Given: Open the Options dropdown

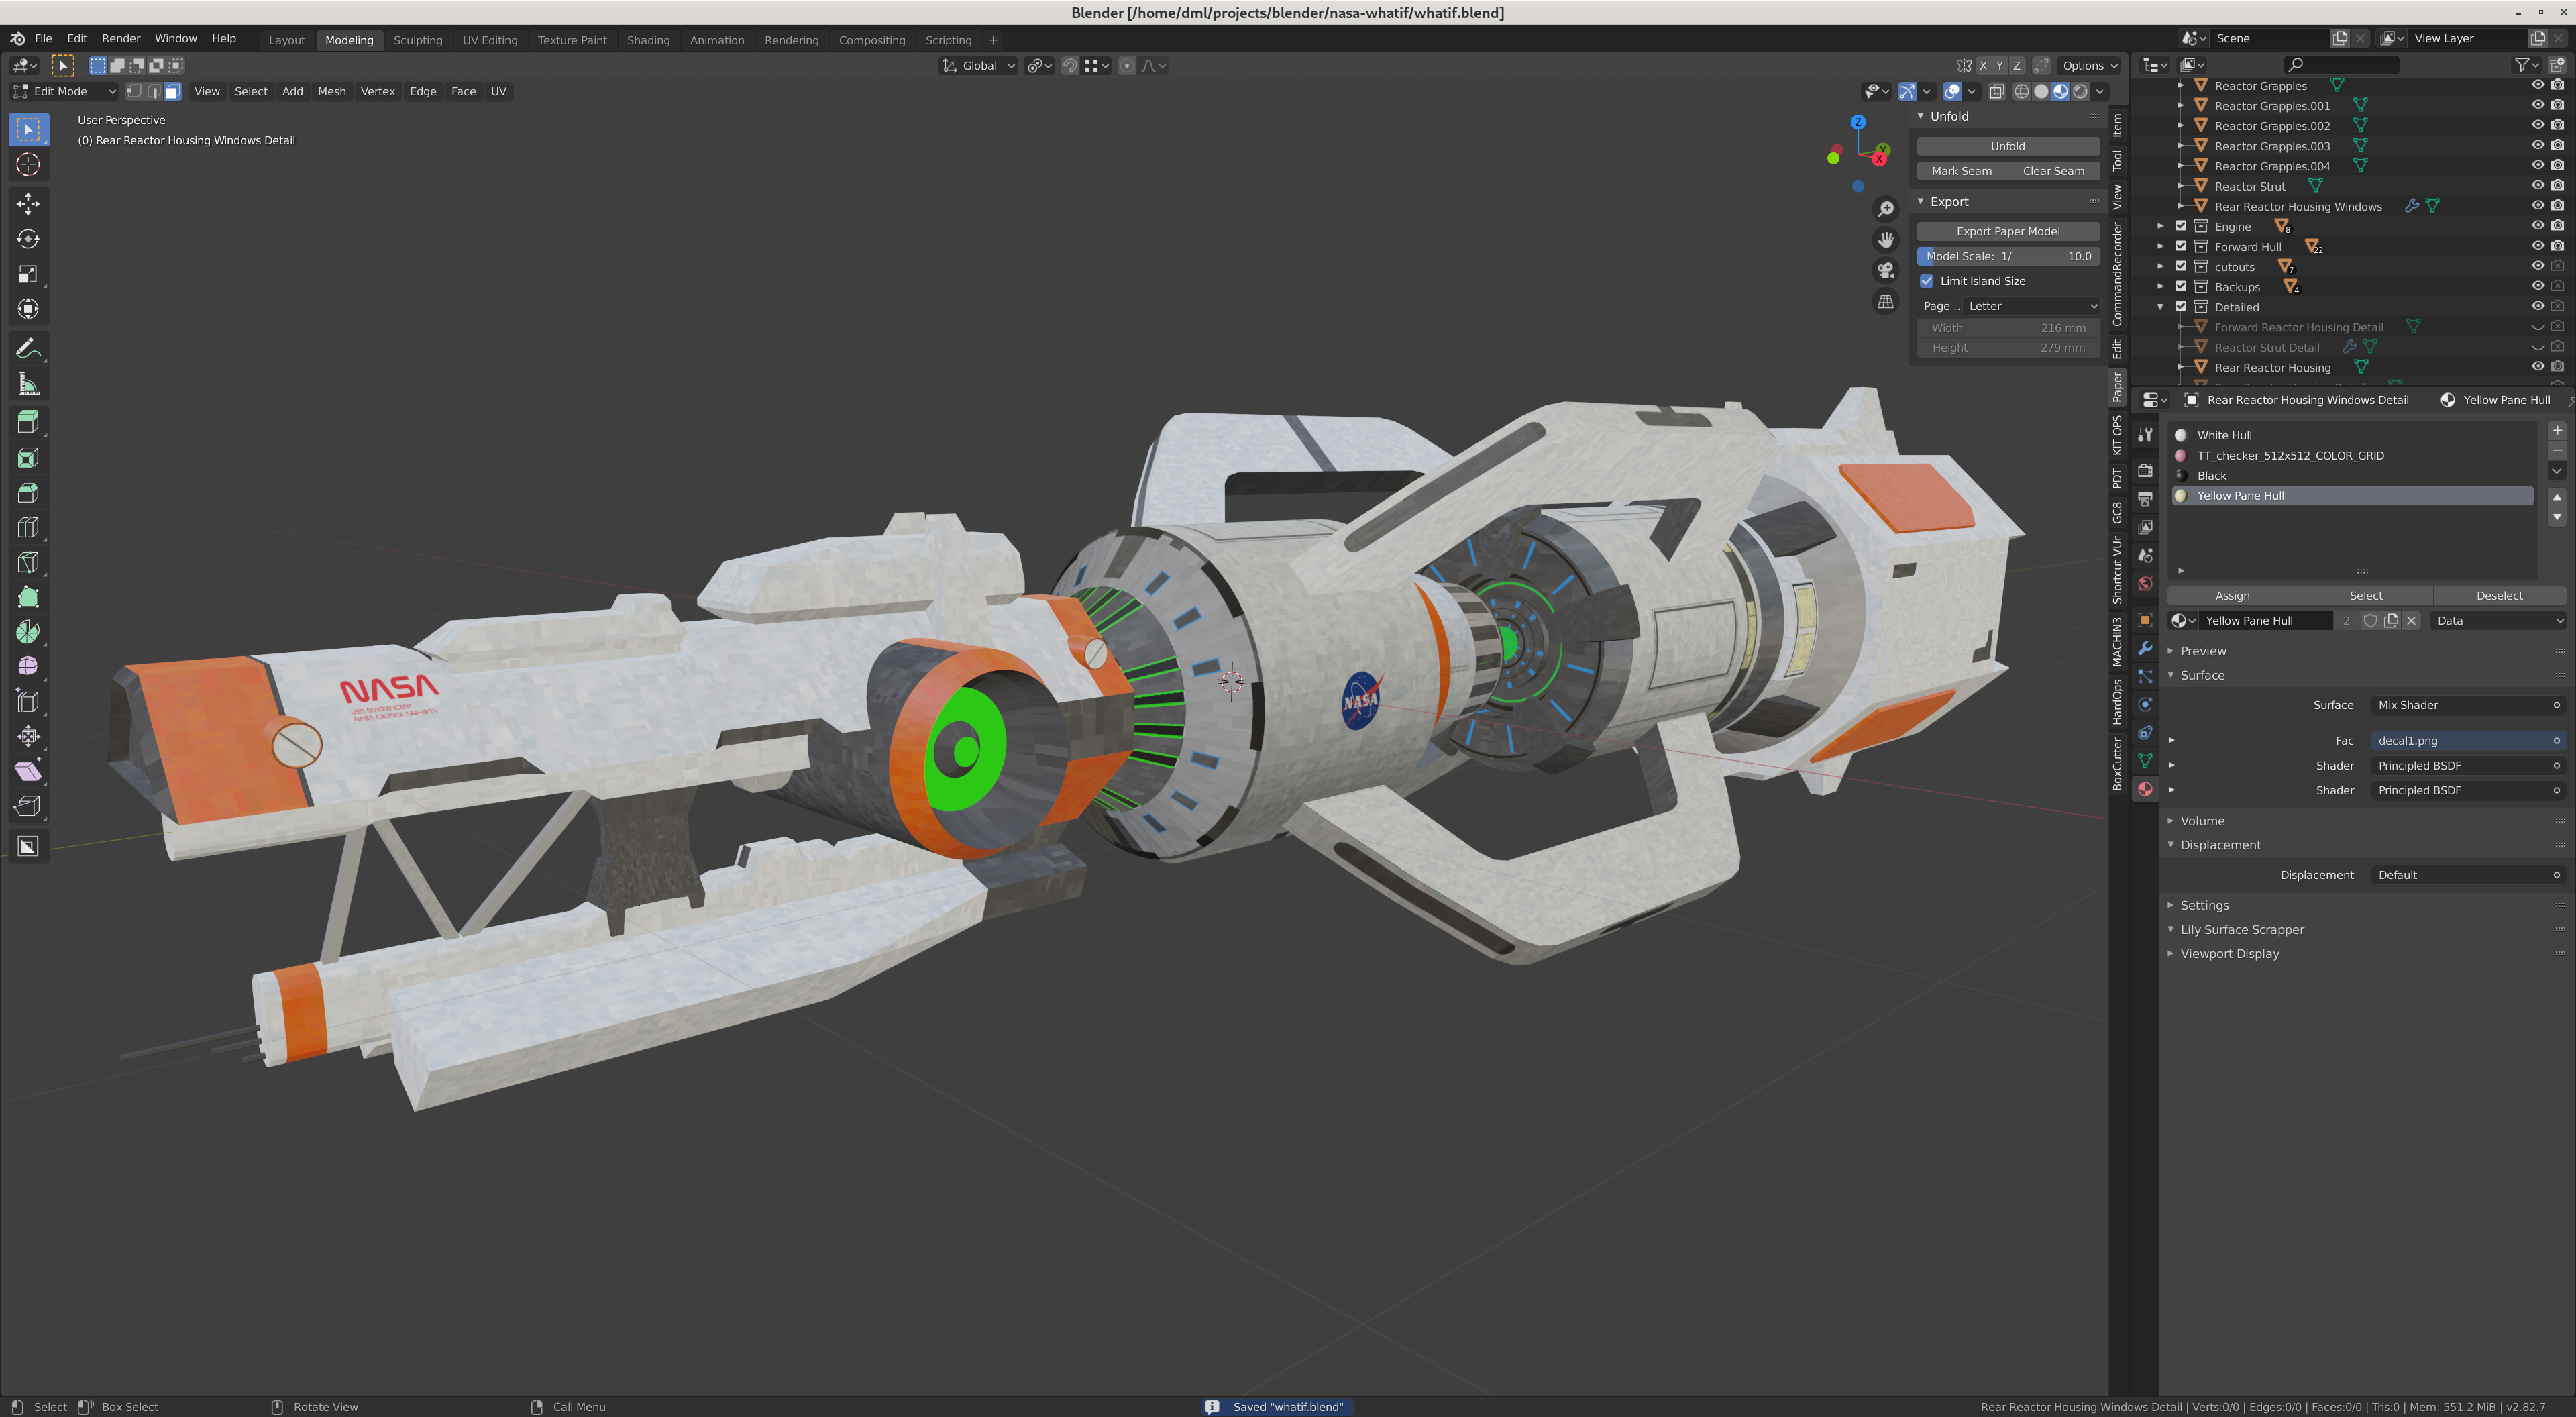Looking at the screenshot, I should coord(2090,66).
